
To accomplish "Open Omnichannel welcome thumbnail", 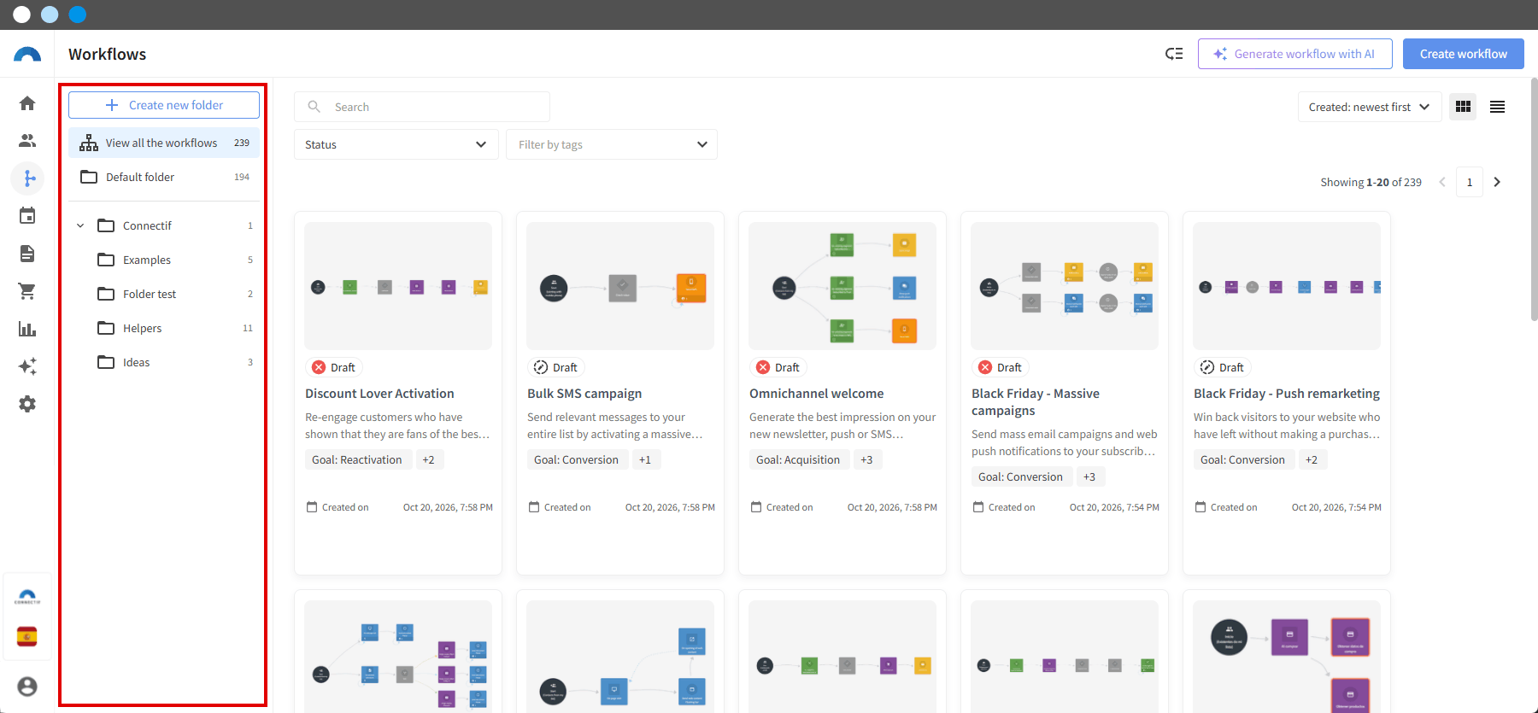I will tap(842, 286).
